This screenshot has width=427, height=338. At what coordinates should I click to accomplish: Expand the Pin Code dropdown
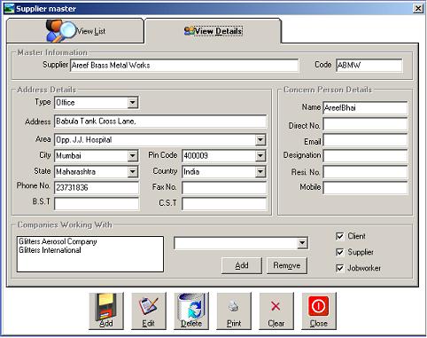tap(260, 155)
